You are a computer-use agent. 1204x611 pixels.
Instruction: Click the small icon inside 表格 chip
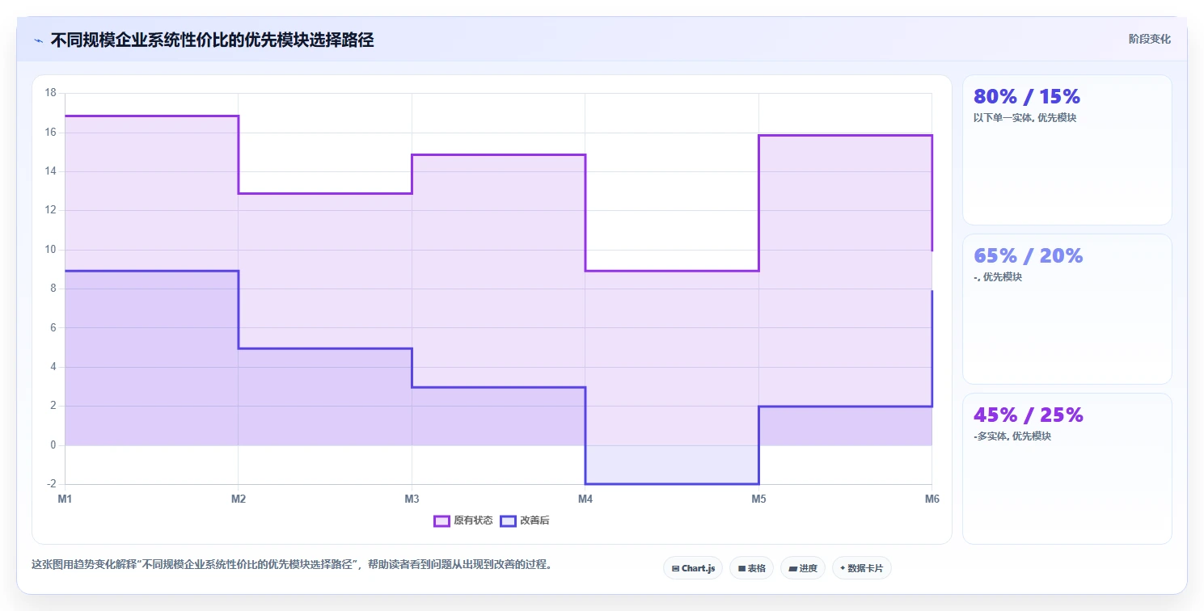(741, 569)
